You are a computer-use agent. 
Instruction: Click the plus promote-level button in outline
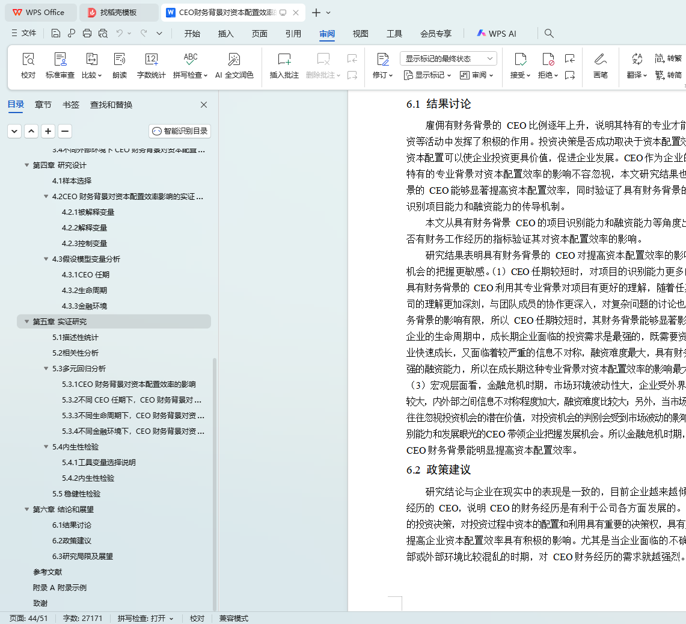tap(48, 131)
